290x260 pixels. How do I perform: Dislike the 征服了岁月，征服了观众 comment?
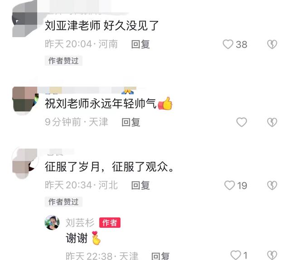(x=272, y=185)
